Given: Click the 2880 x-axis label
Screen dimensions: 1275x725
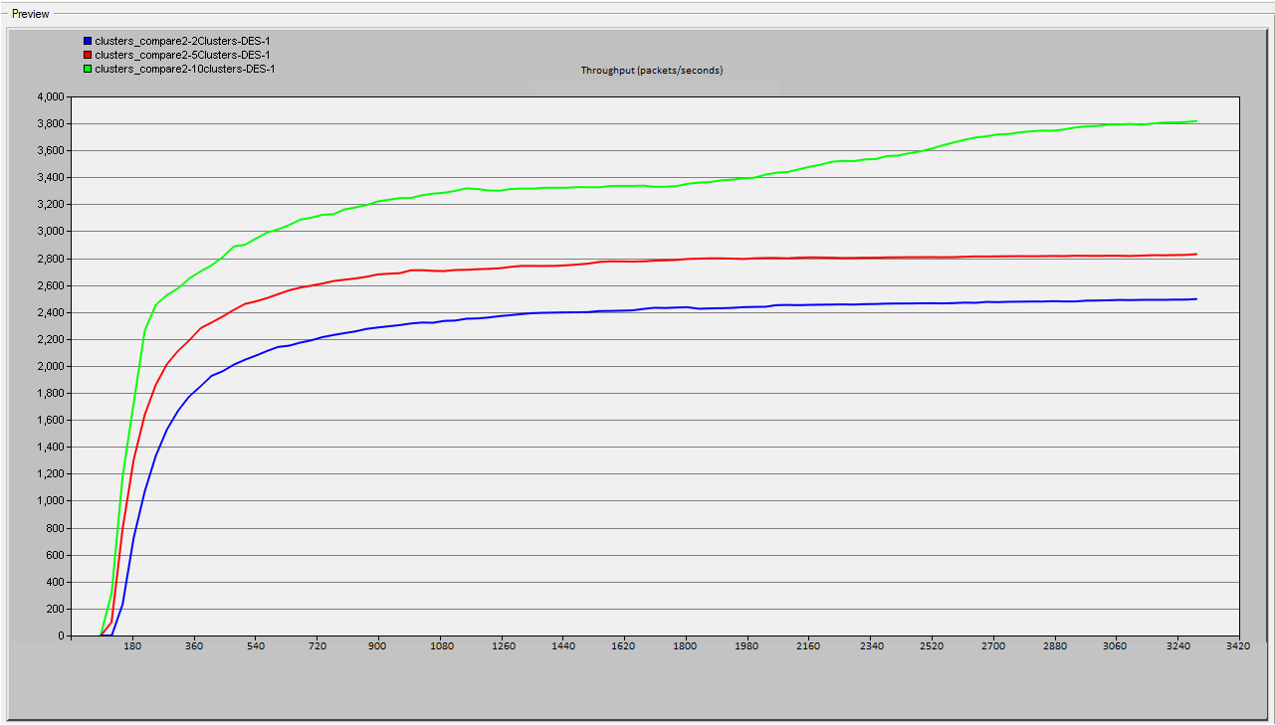Looking at the screenshot, I should point(1055,646).
